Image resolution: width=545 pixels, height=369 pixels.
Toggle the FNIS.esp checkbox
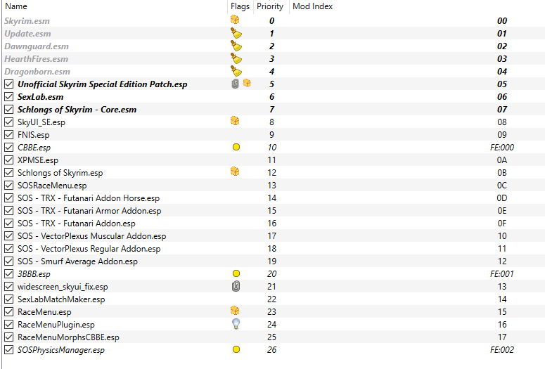[9, 135]
